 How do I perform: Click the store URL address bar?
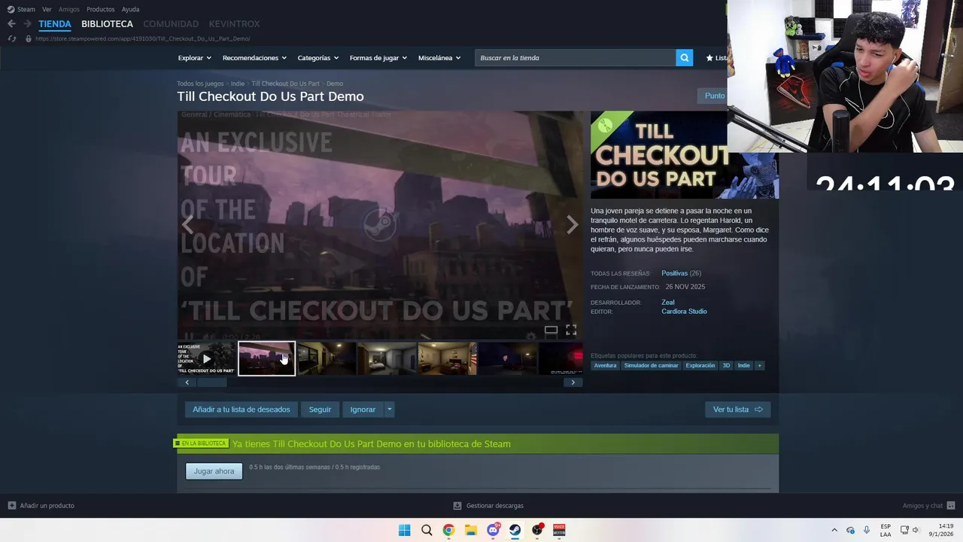[143, 38]
